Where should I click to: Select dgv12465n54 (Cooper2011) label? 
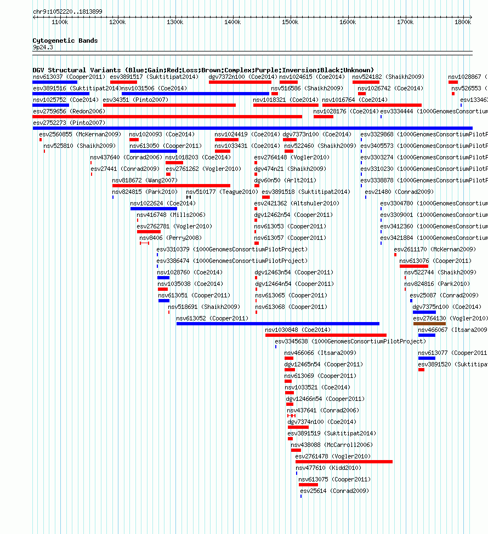pos(324,364)
